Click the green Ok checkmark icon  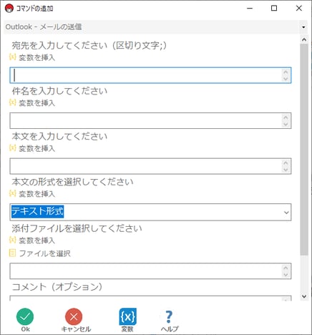click(25, 316)
